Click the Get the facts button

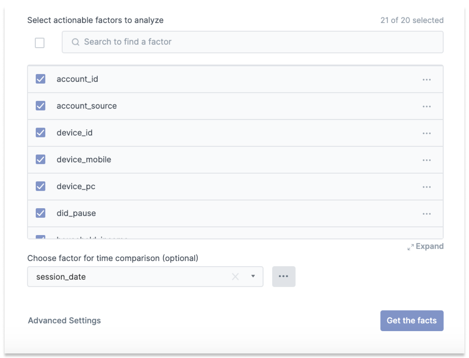pyautogui.click(x=412, y=320)
